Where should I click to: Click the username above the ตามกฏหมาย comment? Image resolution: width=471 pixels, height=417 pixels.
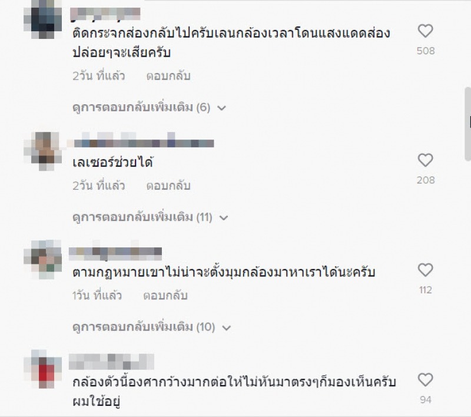tap(115, 251)
